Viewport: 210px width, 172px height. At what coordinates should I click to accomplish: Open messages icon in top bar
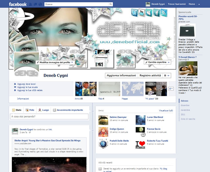pos(35,4)
